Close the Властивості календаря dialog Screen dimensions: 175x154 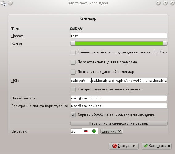tap(172, 3)
